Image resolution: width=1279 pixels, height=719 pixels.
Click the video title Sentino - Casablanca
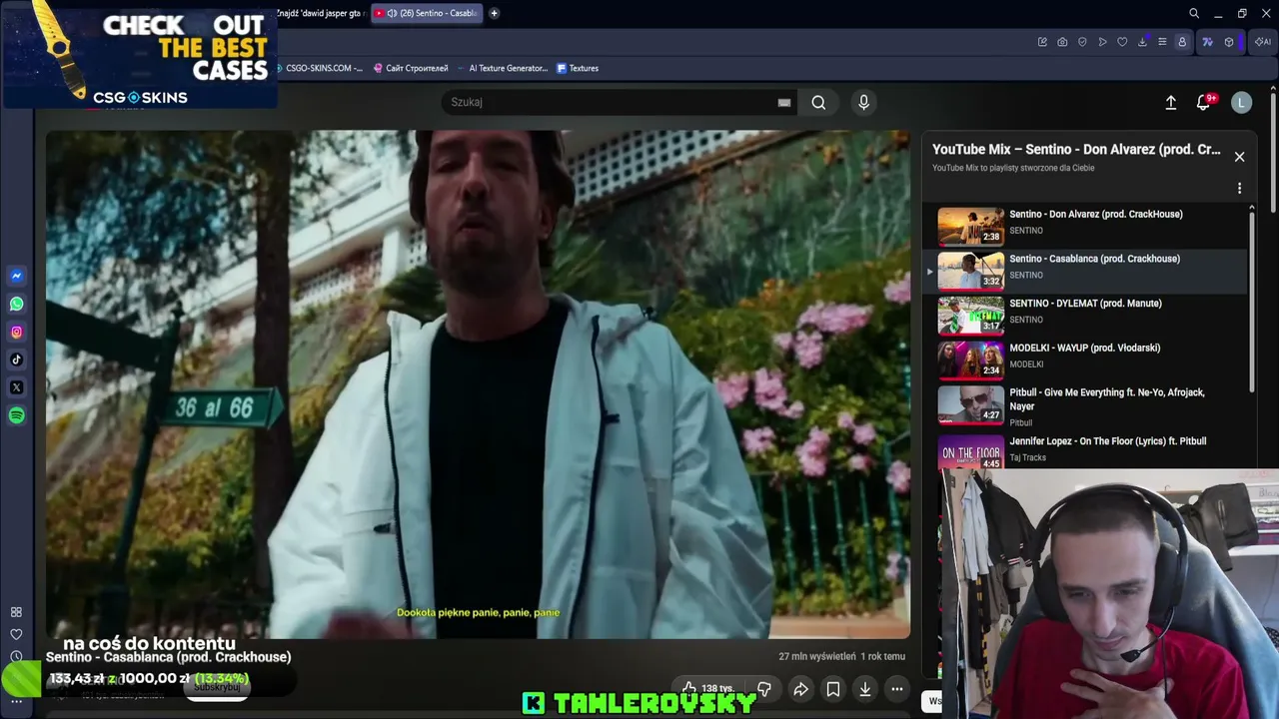pyautogui.click(x=169, y=657)
